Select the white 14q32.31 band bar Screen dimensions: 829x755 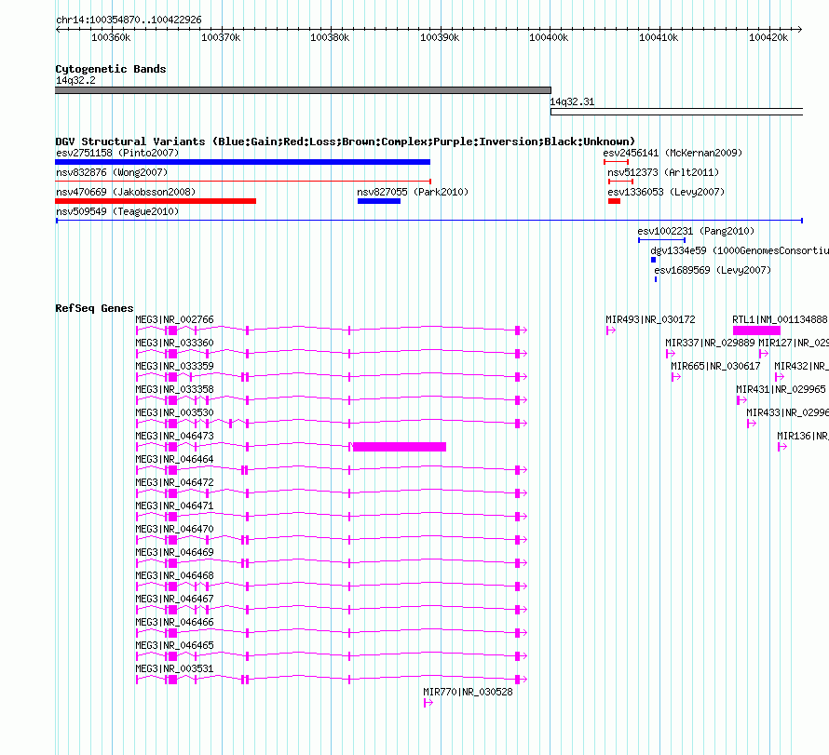point(677,112)
